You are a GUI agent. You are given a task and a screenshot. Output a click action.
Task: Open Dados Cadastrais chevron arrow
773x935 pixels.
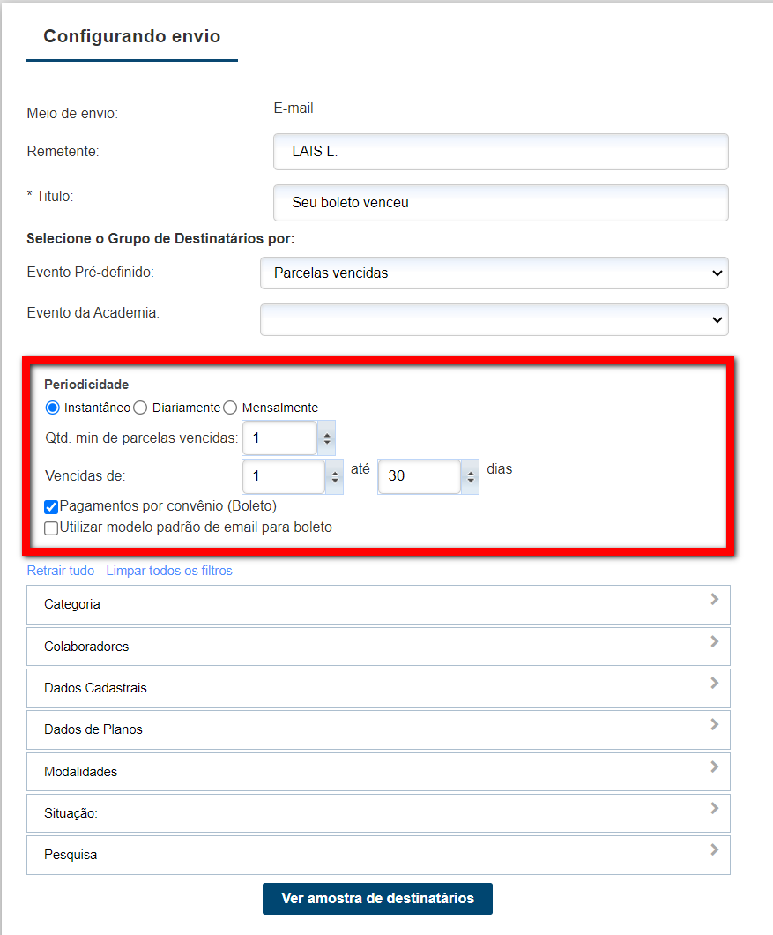click(x=714, y=684)
